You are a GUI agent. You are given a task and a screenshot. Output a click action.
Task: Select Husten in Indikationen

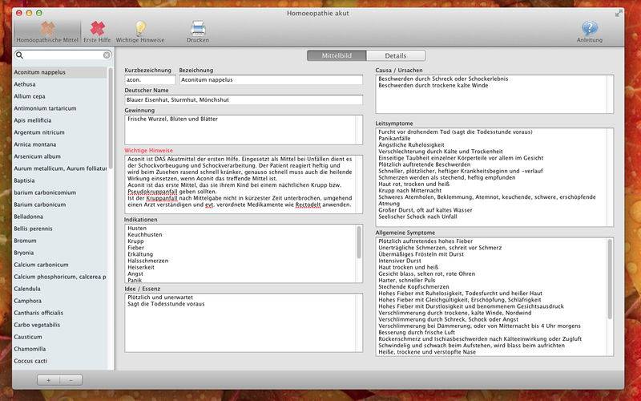[x=137, y=229]
